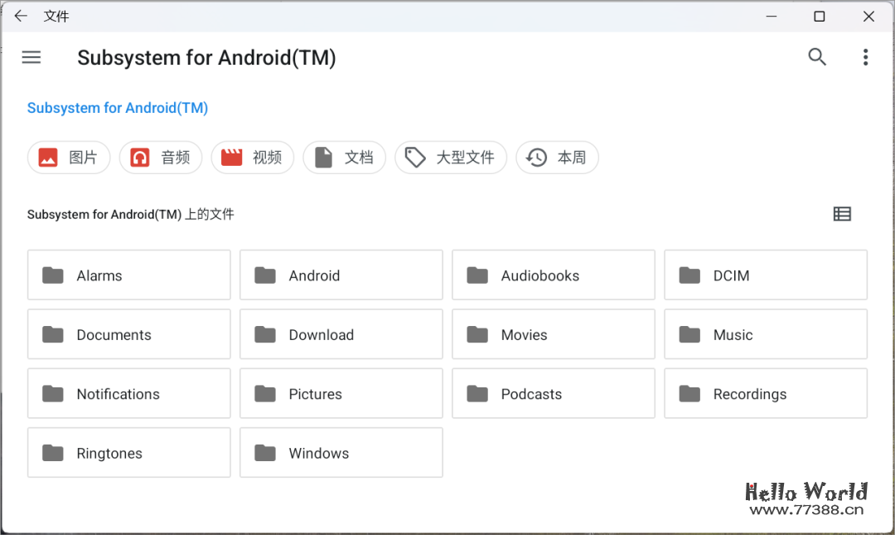The height and width of the screenshot is (535, 895).
Task: Open the Download folder
Action: pyautogui.click(x=341, y=334)
